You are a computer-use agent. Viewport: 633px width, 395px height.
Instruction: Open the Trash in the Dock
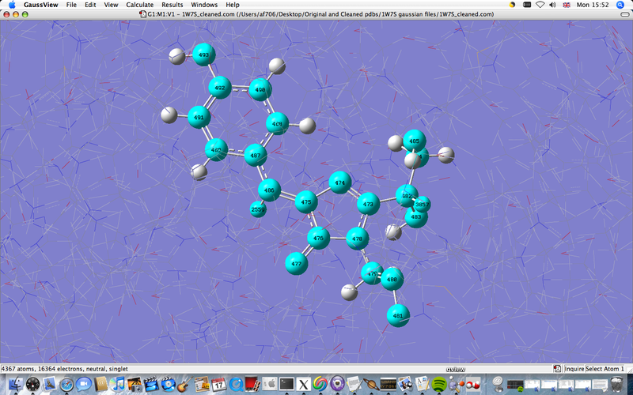617,384
